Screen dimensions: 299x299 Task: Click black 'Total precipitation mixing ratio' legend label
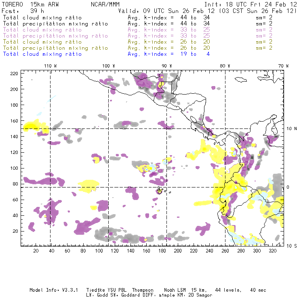[x=55, y=24]
